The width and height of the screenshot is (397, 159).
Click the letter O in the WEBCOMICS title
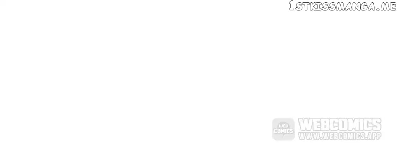point(343,125)
